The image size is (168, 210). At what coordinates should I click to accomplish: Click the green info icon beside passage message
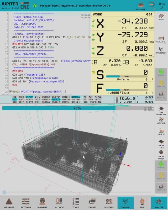35,6
